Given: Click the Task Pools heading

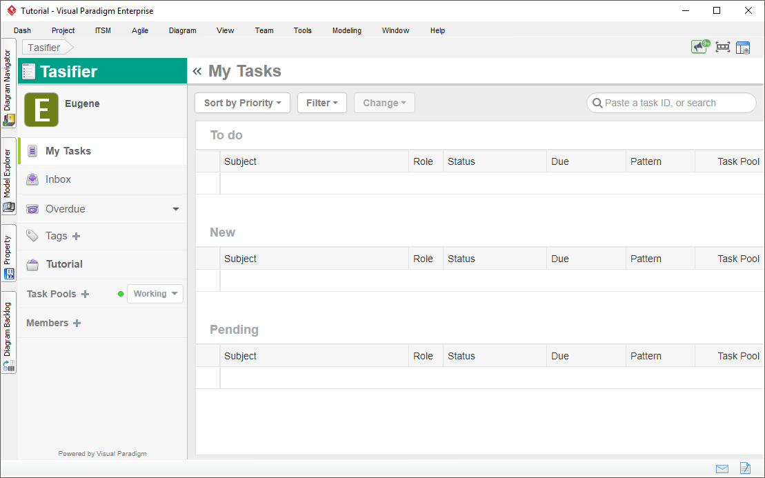Looking at the screenshot, I should [x=51, y=294].
